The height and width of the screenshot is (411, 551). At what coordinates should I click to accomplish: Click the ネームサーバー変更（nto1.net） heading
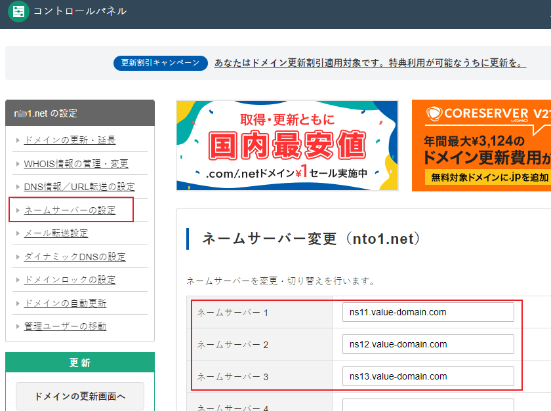coord(311,239)
